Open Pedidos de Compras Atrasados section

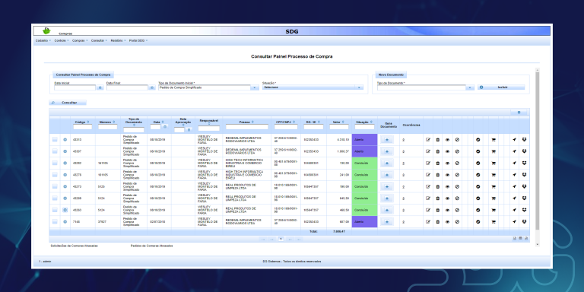click(151, 246)
